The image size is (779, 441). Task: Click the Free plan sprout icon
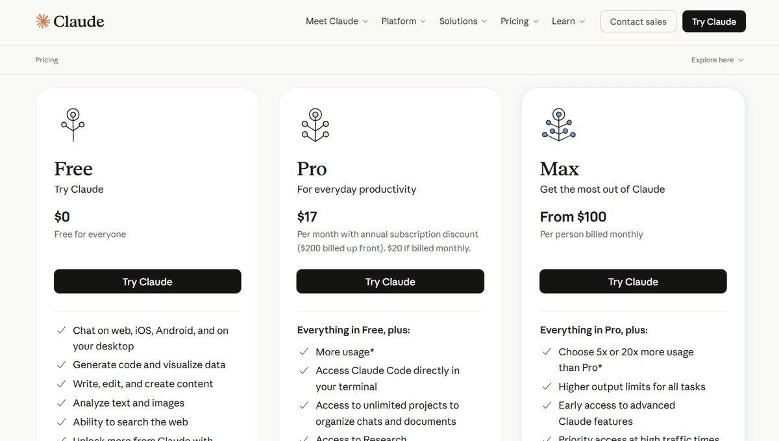[73, 124]
